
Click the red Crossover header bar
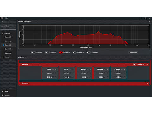tap(84, 83)
